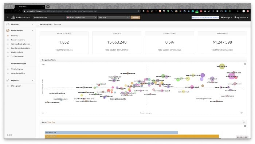Click the 15,663,240 searches value
This screenshot has height=144, width=255.
click(x=117, y=42)
